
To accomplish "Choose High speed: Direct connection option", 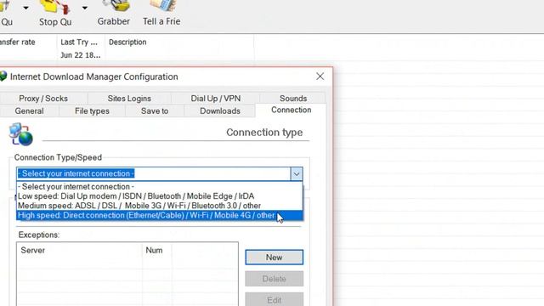I will 160,215.
